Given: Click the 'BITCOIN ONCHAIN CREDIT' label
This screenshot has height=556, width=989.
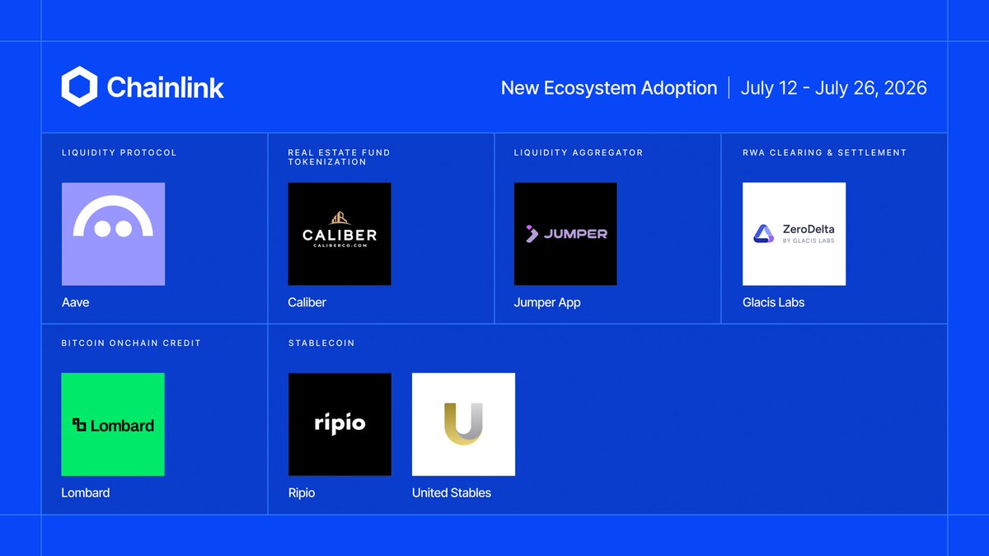Looking at the screenshot, I should pyautogui.click(x=131, y=343).
